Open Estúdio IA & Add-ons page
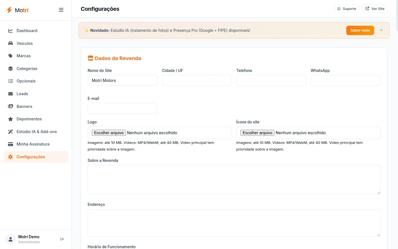This screenshot has height=249, width=398. [x=36, y=132]
